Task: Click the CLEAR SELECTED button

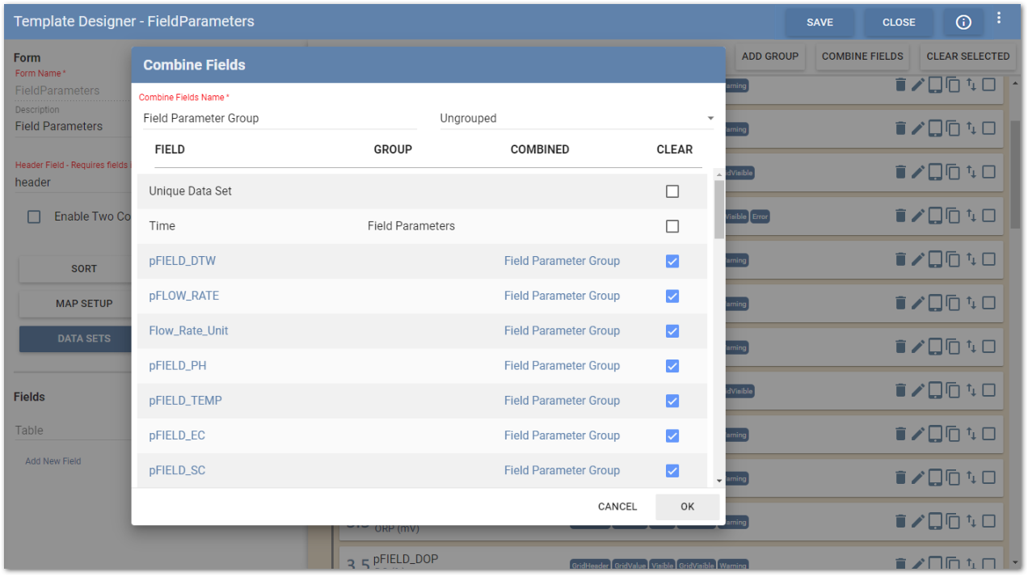Action: 968,57
